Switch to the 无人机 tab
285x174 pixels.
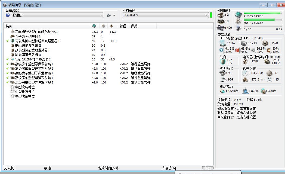tap(9, 168)
